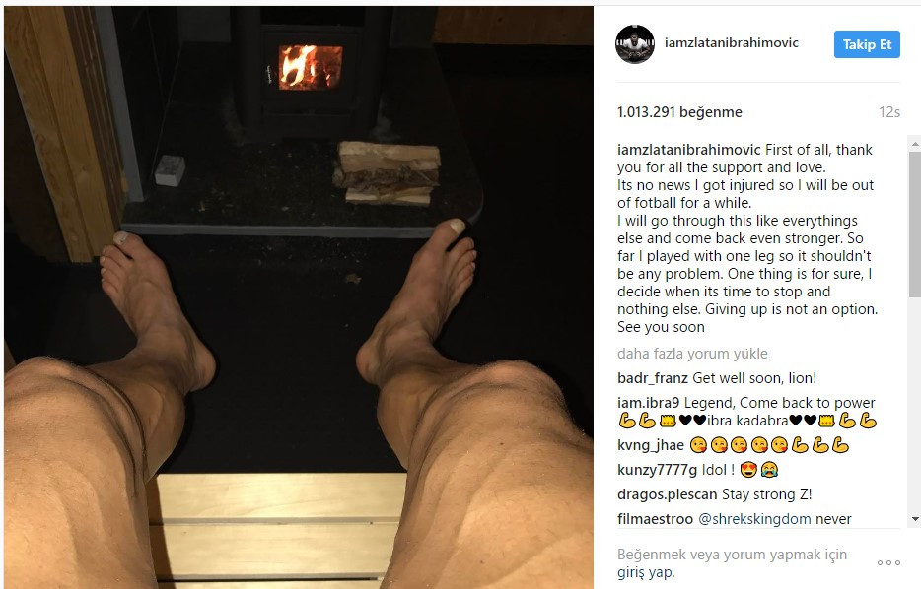Image resolution: width=921 pixels, height=589 pixels.
Task: Click the sauna fireplace photo
Action: (299, 296)
